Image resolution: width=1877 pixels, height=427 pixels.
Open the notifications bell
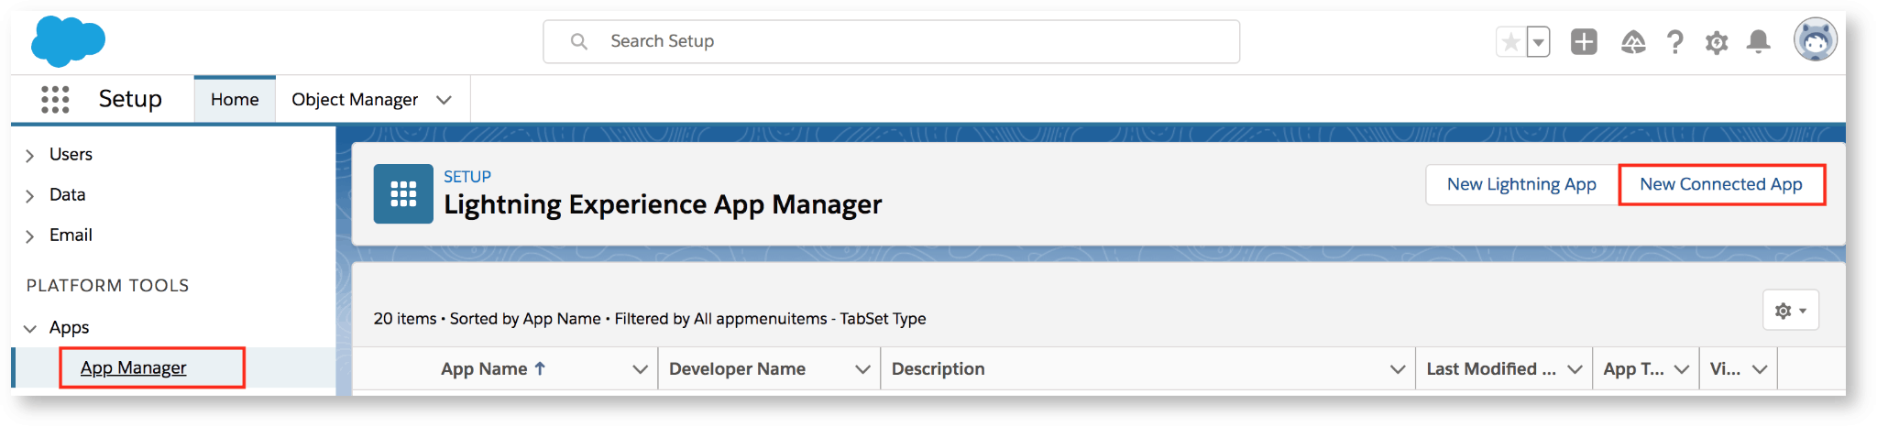point(1758,41)
